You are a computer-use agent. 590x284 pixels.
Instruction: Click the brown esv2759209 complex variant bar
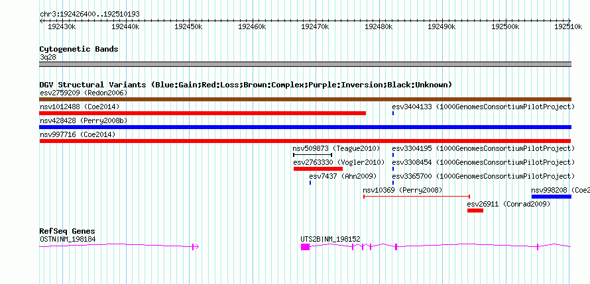(x=305, y=99)
